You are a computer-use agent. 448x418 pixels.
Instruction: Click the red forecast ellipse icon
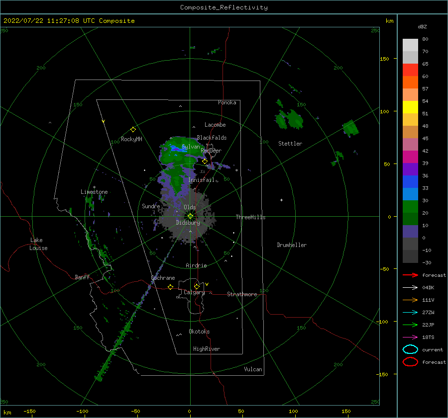coord(410,362)
